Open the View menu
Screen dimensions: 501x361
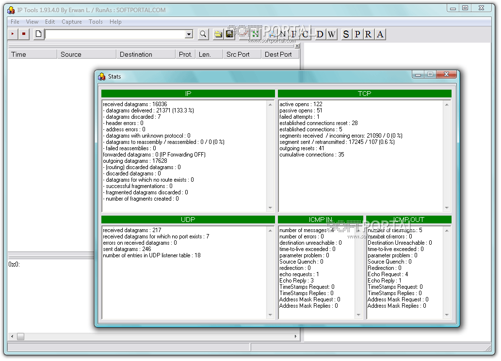coord(32,22)
